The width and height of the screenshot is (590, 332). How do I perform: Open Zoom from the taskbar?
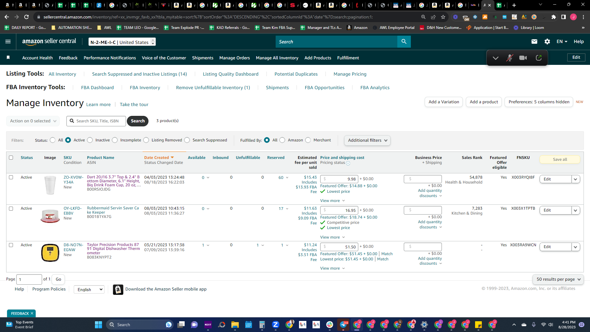click(276, 325)
